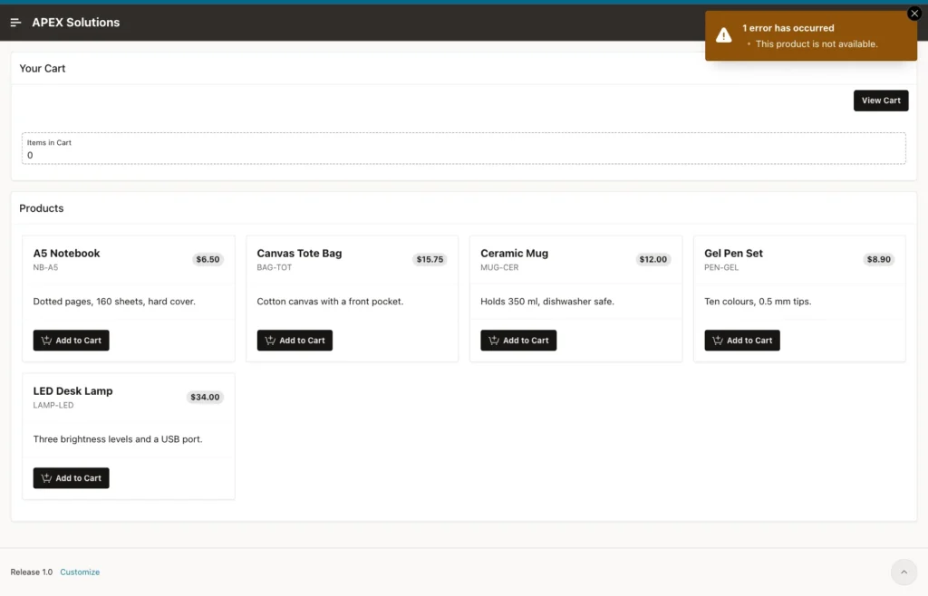928x596 pixels.
Task: Add Gel Pen Set to cart
Action: click(742, 340)
